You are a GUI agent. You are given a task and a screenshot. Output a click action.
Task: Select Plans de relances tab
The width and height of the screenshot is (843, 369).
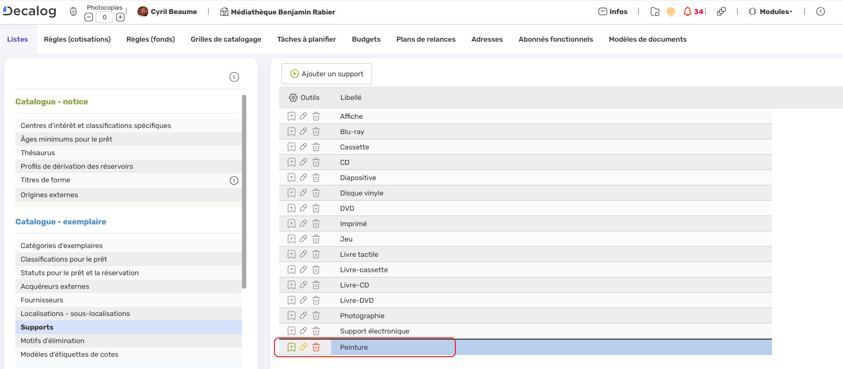426,39
